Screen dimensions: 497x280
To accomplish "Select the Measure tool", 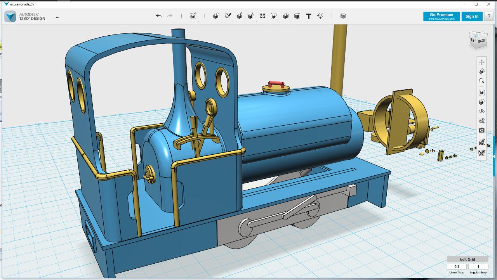I will pyautogui.click(x=297, y=16).
